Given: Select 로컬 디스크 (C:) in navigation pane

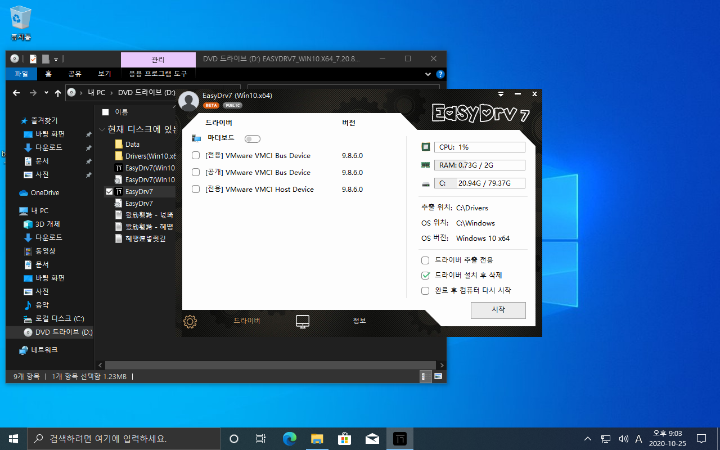Looking at the screenshot, I should [x=60, y=318].
